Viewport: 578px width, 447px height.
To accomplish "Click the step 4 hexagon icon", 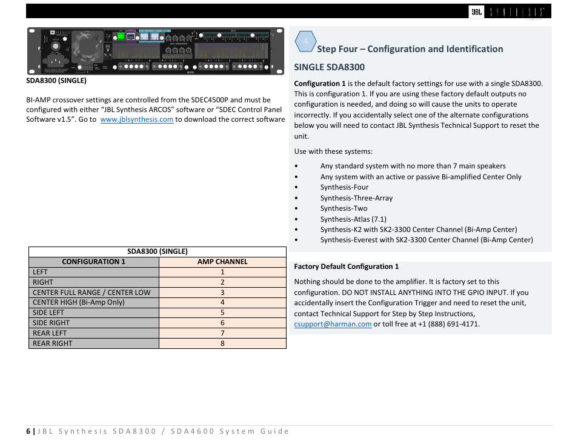I will (x=305, y=41).
